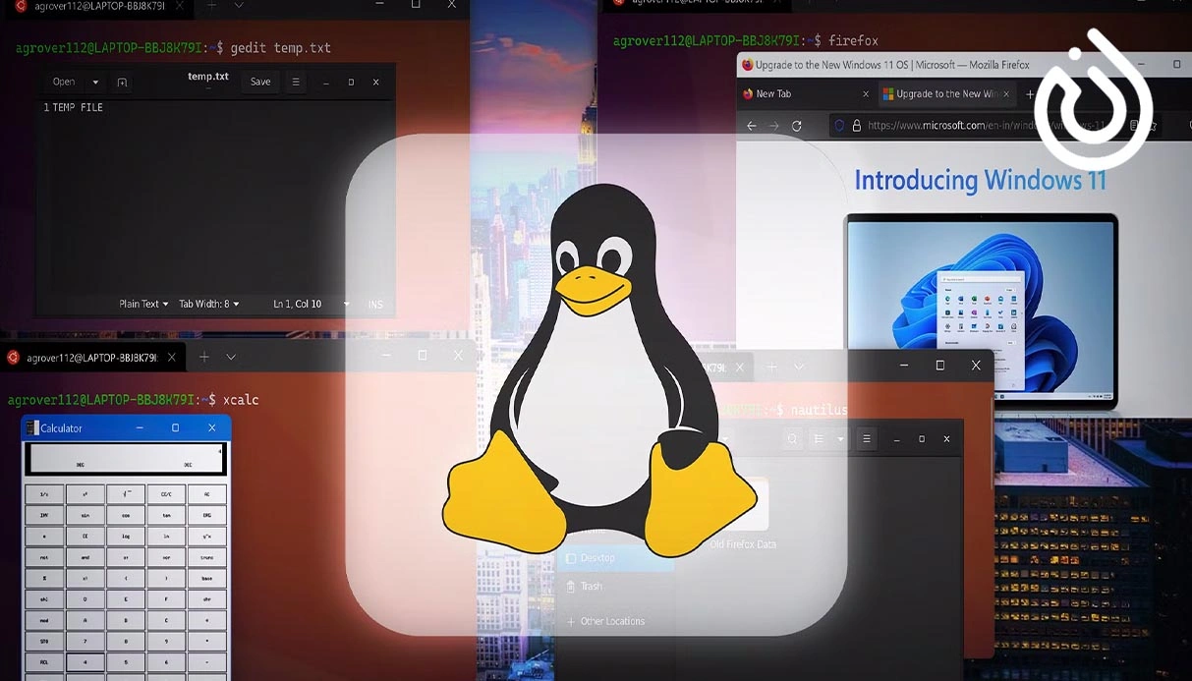Click the base key on xcalc
The height and width of the screenshot is (681, 1192).
click(206, 578)
